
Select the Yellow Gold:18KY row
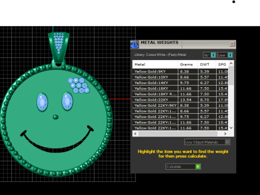[x=180, y=88]
